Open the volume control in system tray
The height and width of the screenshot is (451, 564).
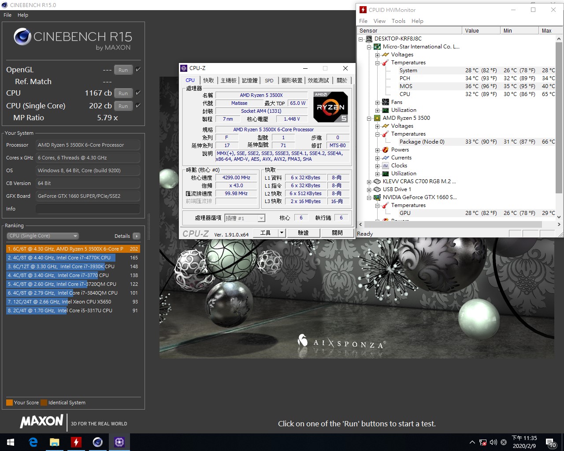[x=493, y=442]
